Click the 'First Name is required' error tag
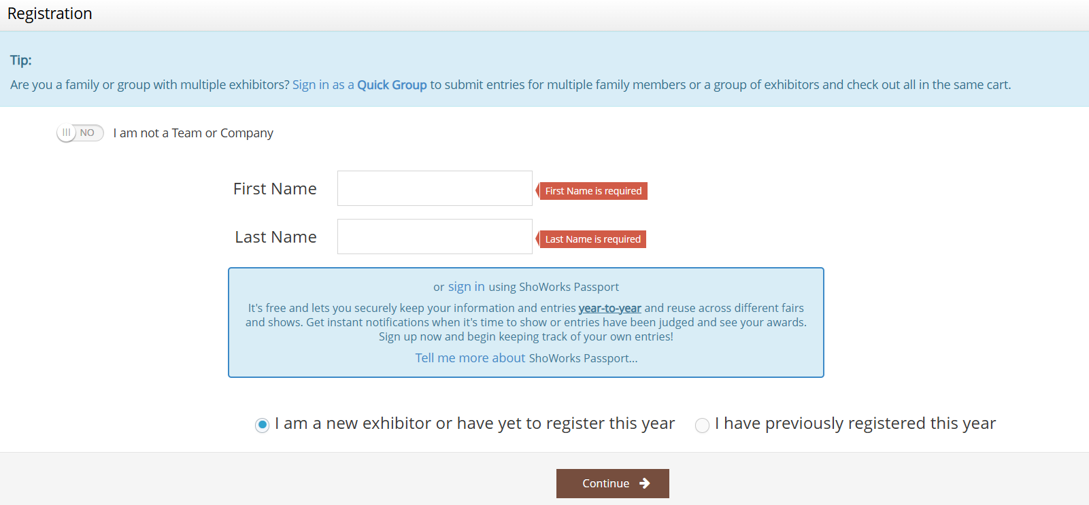The height and width of the screenshot is (505, 1089). (593, 191)
